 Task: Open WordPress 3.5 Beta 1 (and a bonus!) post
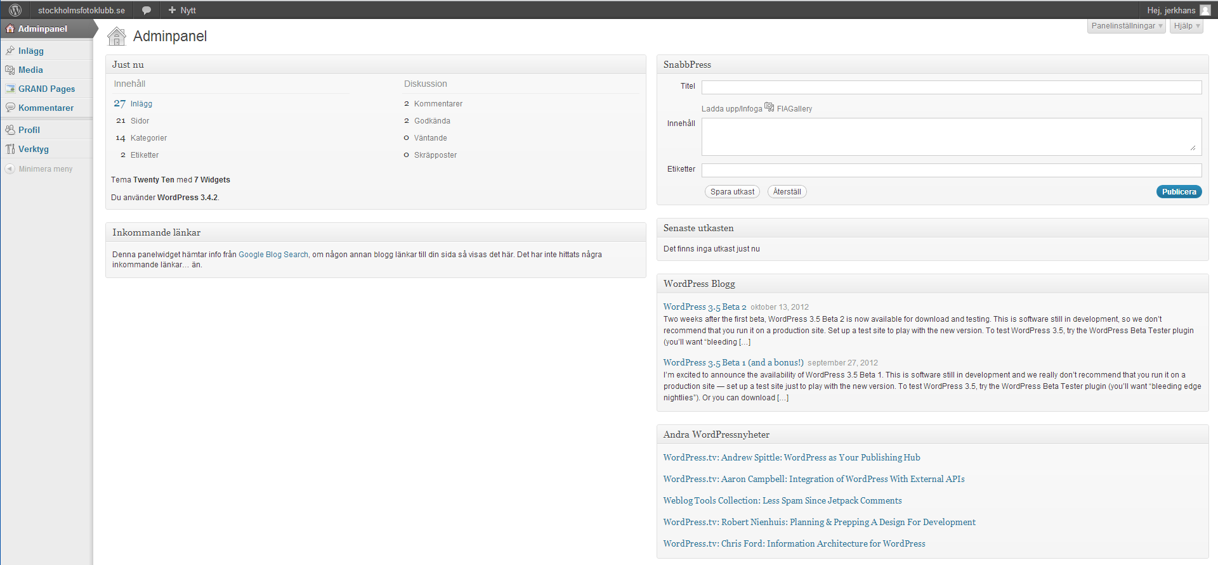[733, 362]
